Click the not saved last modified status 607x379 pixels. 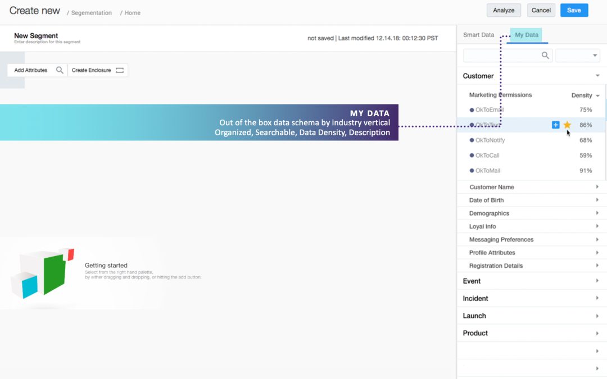pyautogui.click(x=373, y=38)
